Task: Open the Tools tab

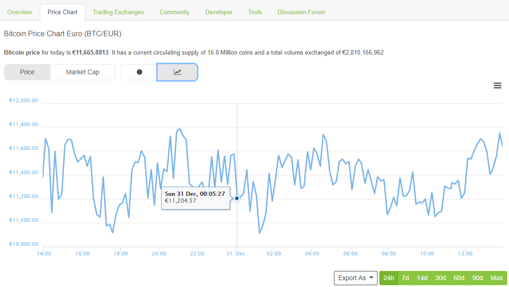Action: tap(255, 12)
